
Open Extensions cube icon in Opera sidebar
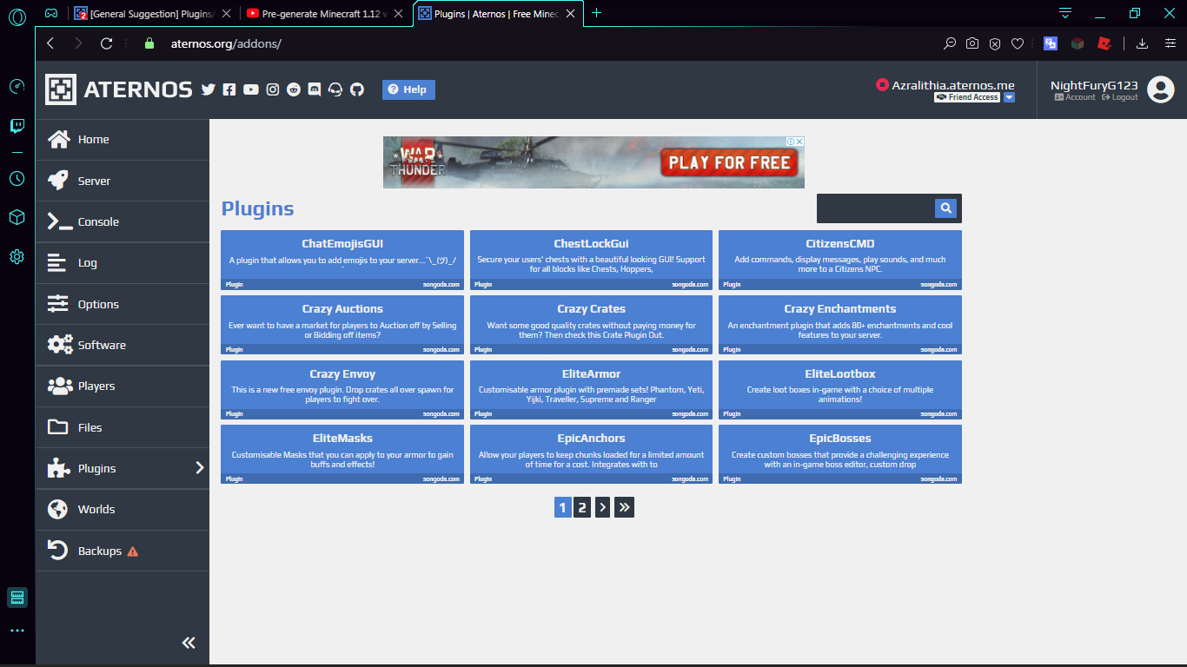(17, 217)
